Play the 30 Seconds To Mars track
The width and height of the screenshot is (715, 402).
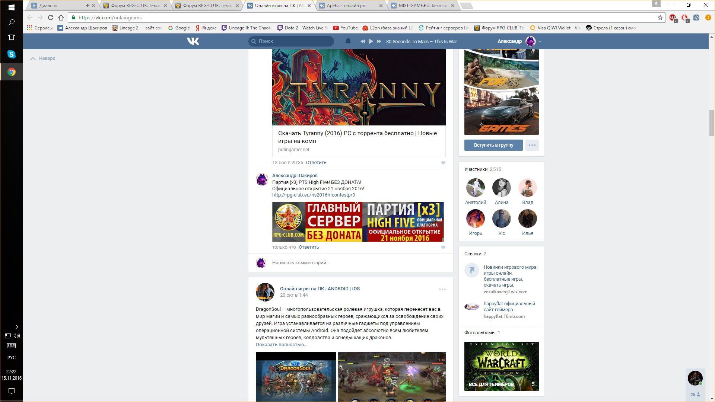point(371,41)
